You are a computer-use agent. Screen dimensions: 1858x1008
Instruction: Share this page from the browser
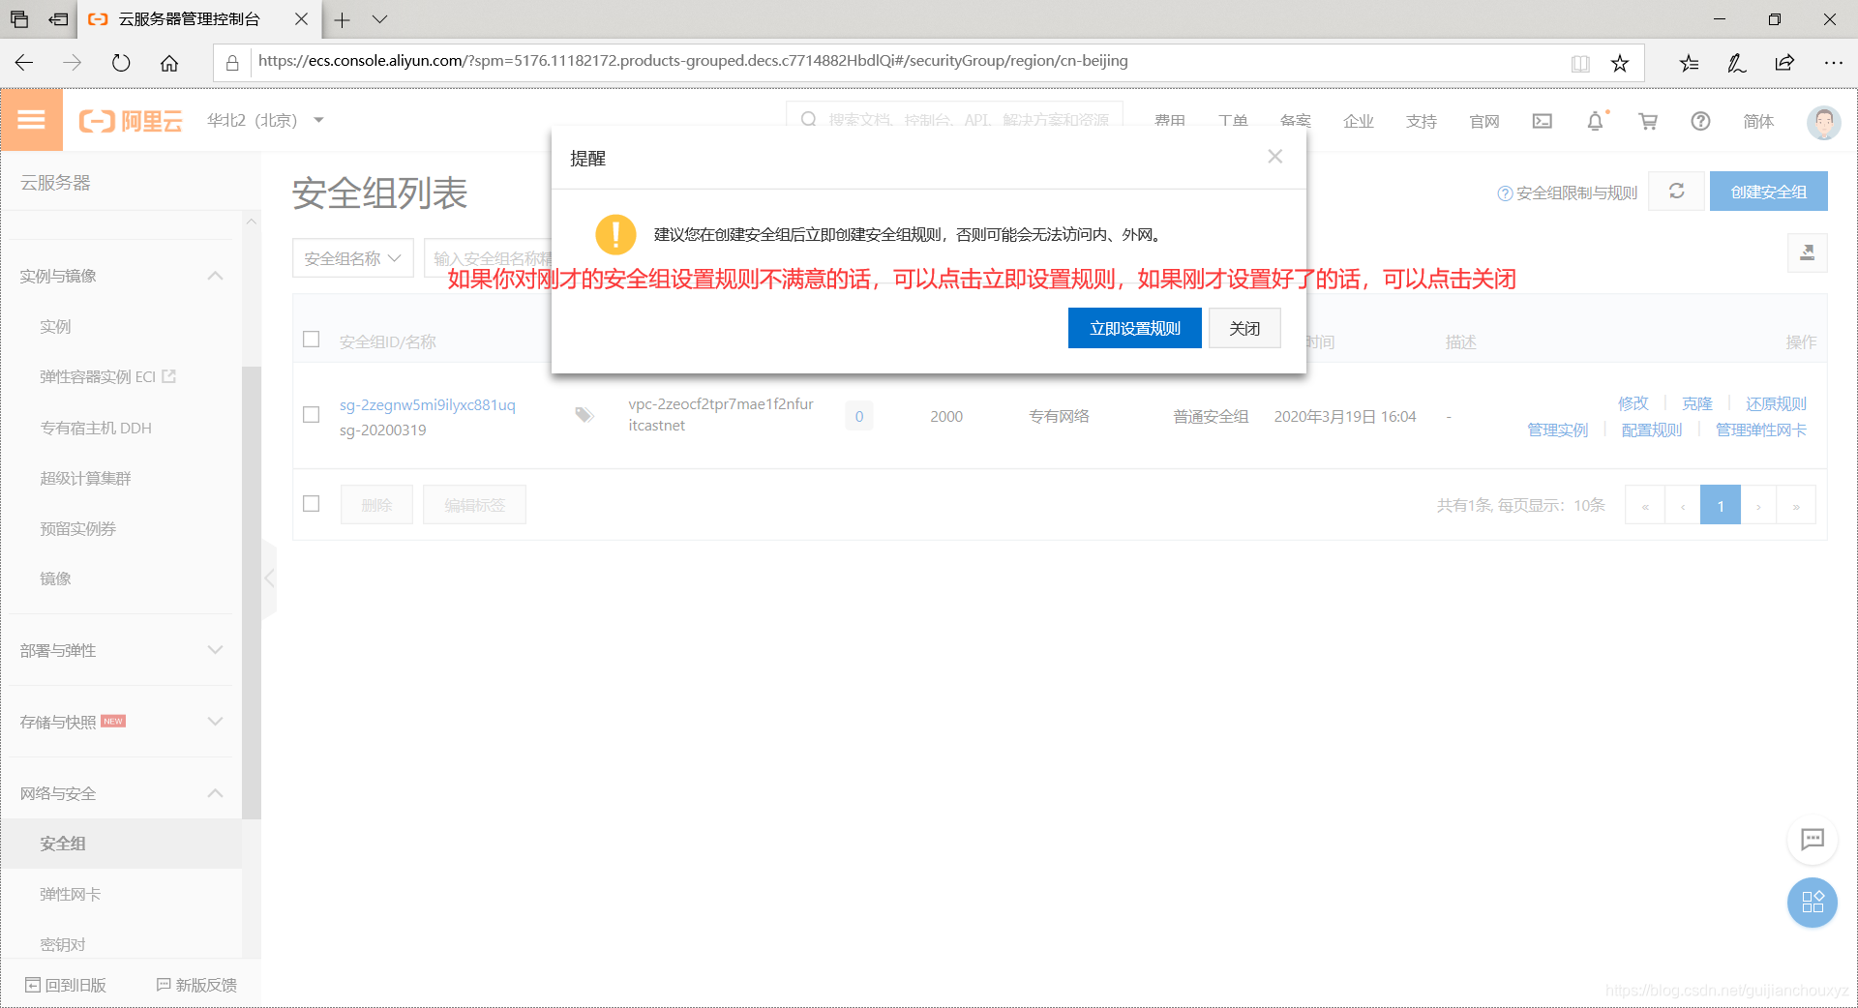click(x=1785, y=63)
